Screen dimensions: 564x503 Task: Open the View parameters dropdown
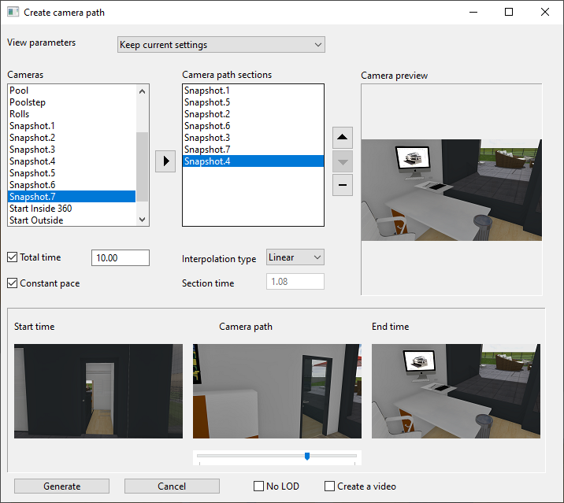click(221, 45)
